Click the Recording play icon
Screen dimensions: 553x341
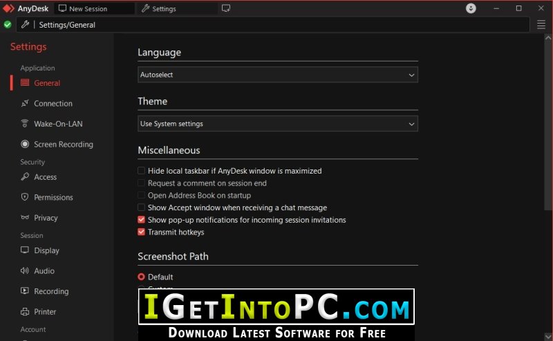[x=25, y=291]
